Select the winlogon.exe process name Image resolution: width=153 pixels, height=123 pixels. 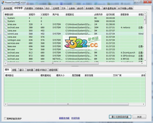14,40
